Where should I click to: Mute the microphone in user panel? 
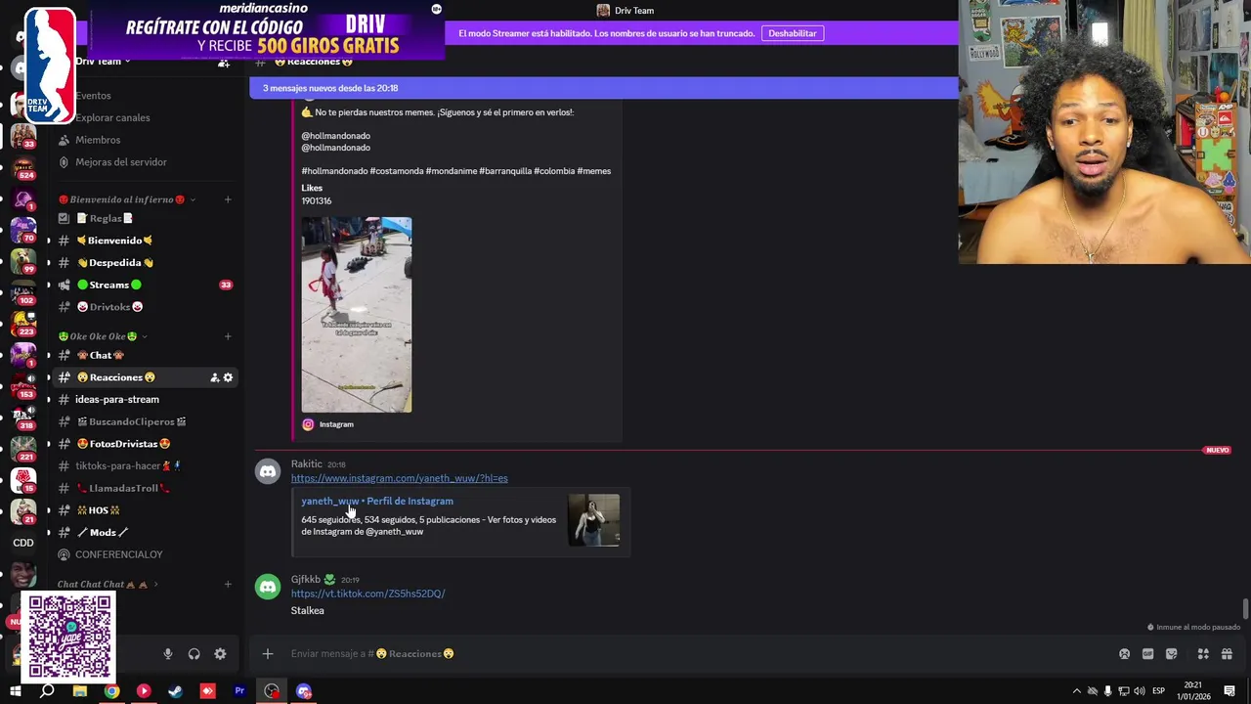[168, 654]
